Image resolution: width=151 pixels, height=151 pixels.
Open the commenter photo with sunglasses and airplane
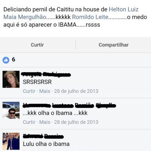coord(11,110)
